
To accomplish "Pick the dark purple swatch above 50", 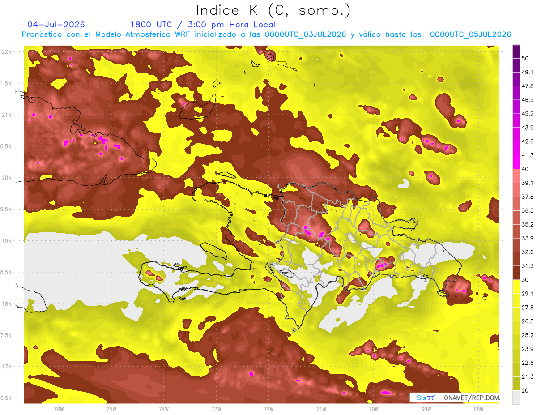I will 516,51.
